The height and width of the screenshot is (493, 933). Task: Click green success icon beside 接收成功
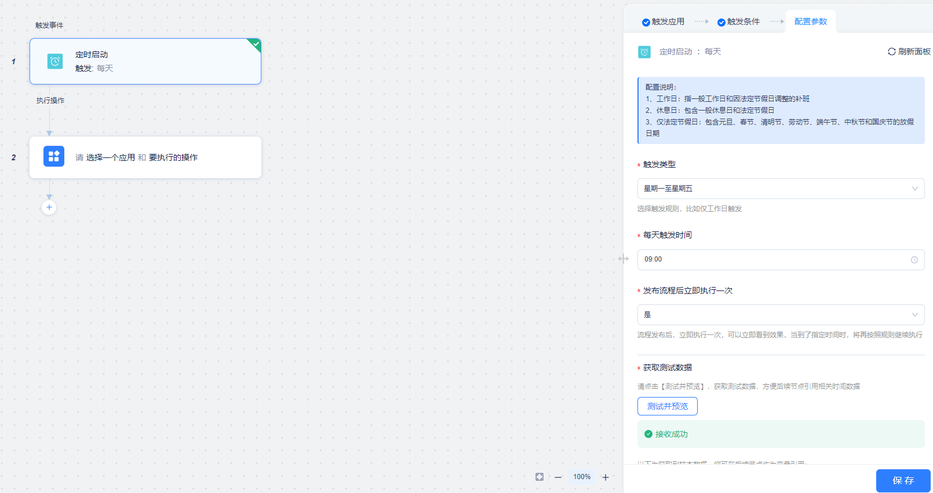pyautogui.click(x=648, y=434)
